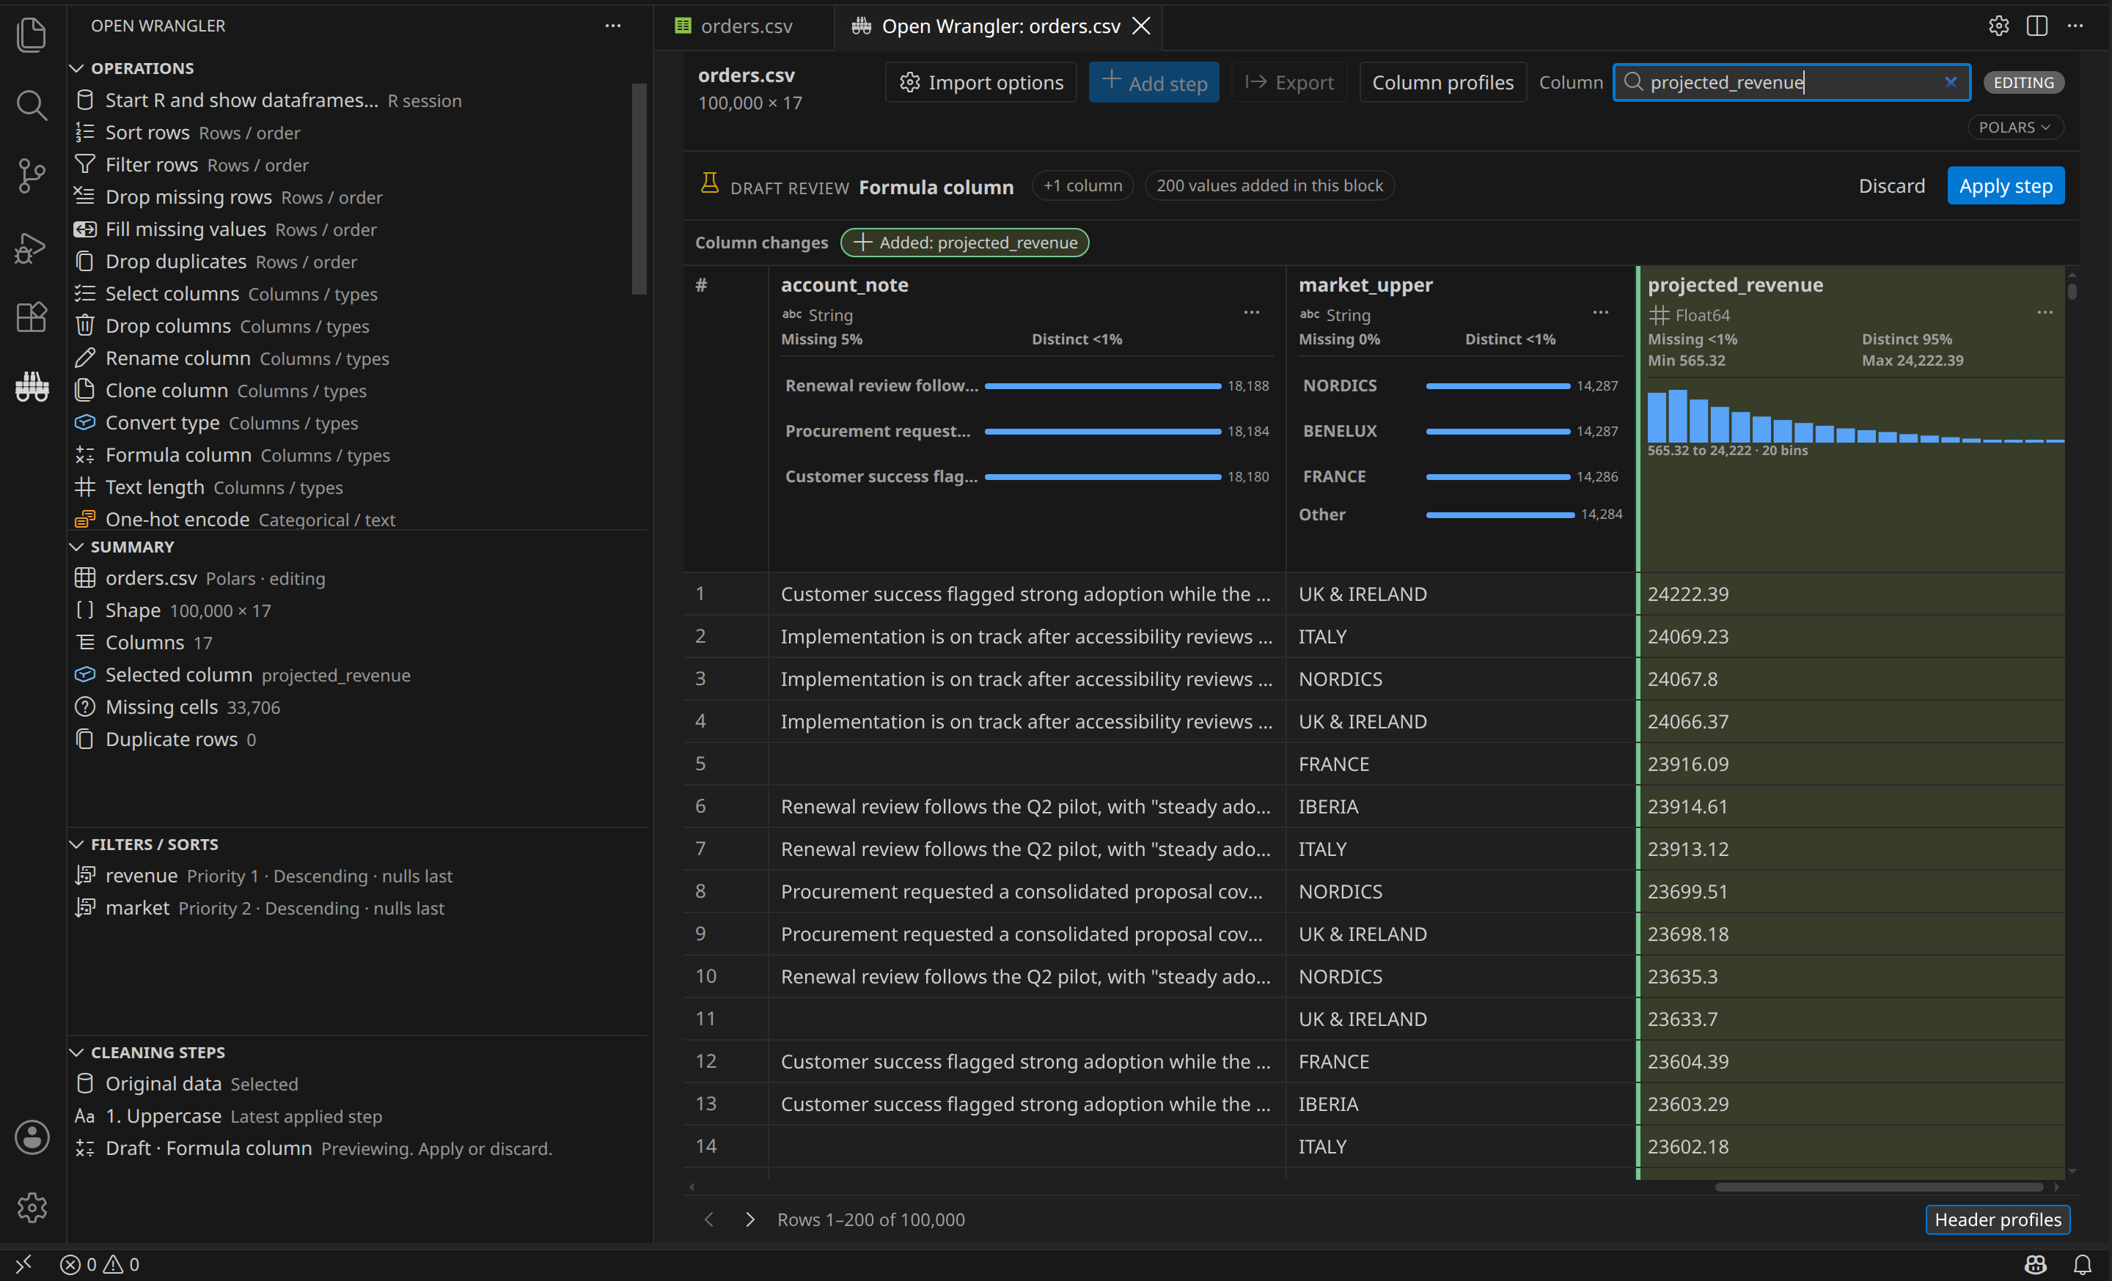Open the Accounts icon in the activity bar
This screenshot has width=2112, height=1281.
click(x=32, y=1137)
